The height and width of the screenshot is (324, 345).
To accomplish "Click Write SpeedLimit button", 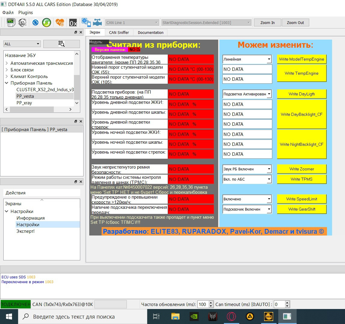I will click(x=301, y=199).
